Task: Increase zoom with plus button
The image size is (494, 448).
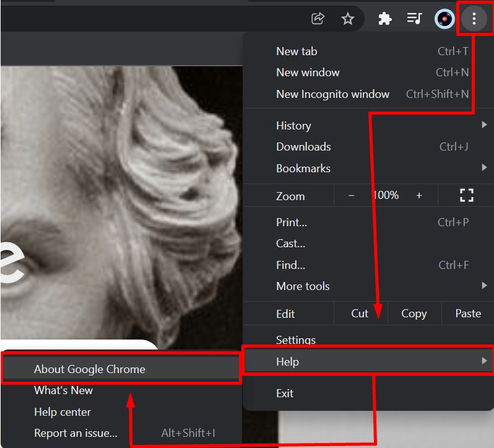Action: (419, 196)
